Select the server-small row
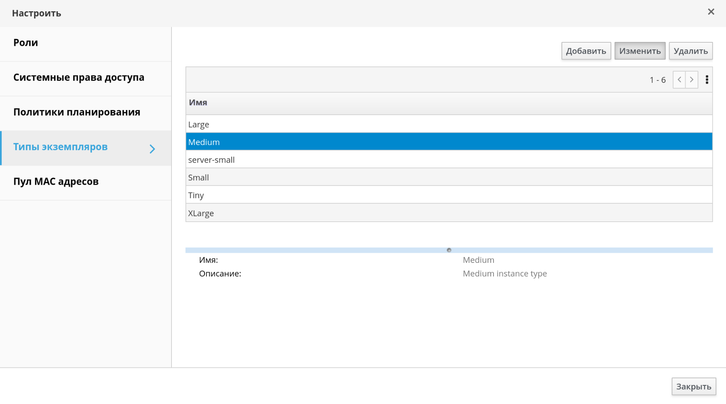This screenshot has height=404, width=726. coord(449,160)
